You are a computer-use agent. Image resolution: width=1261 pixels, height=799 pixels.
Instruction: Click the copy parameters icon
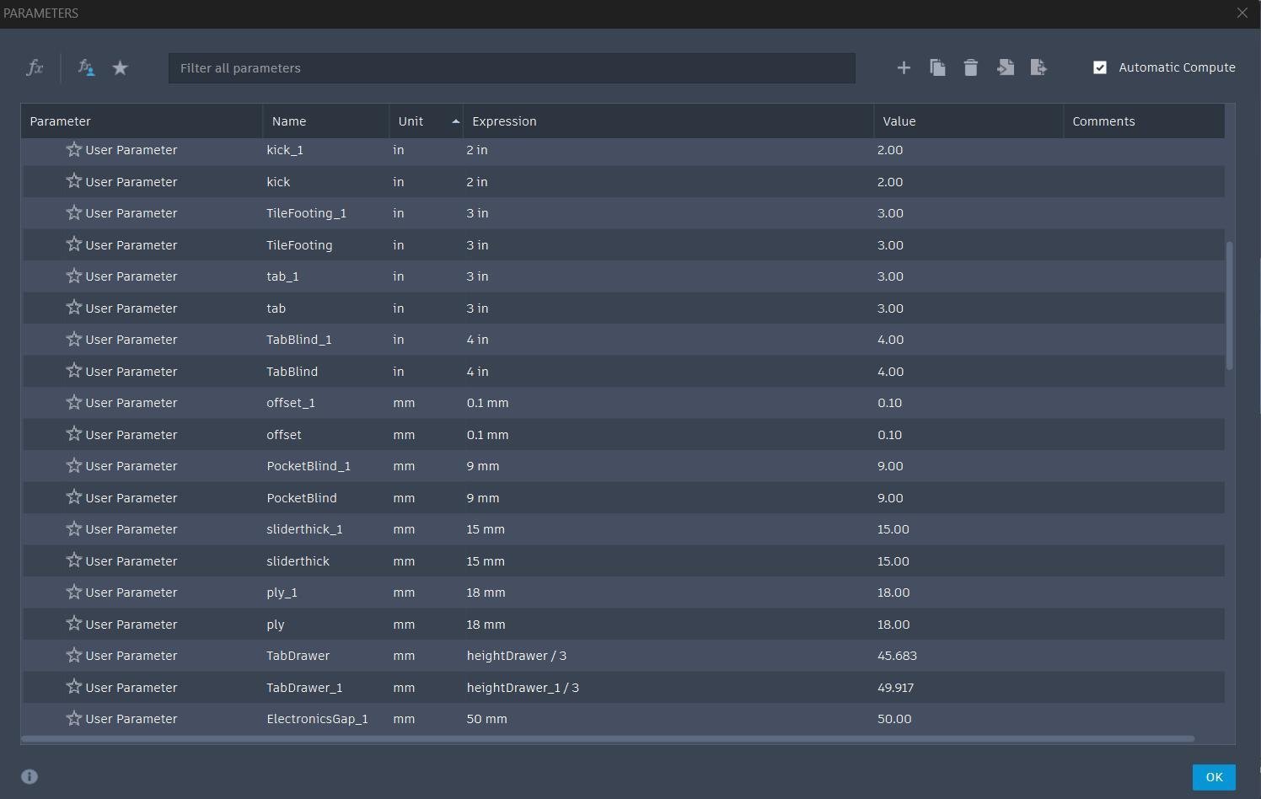(x=937, y=67)
